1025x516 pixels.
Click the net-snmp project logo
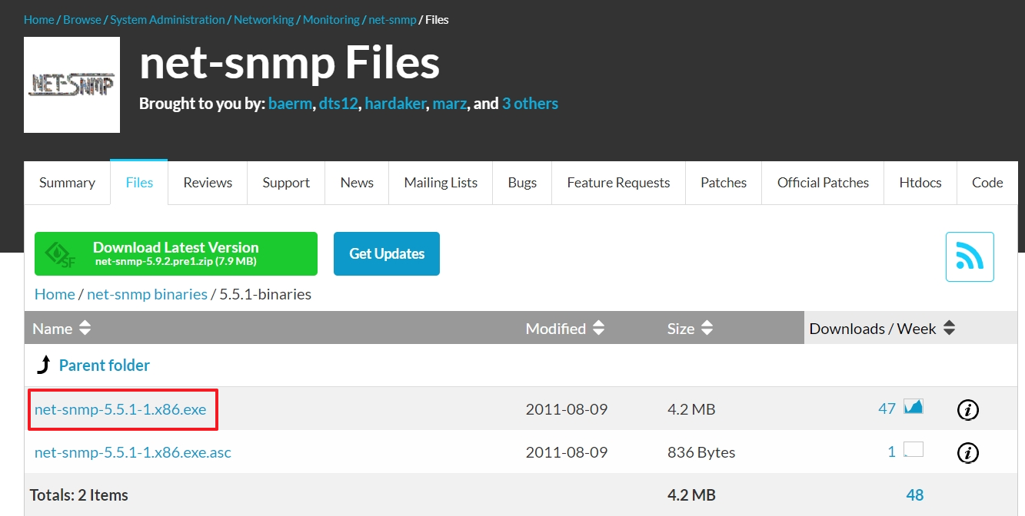coord(72,84)
